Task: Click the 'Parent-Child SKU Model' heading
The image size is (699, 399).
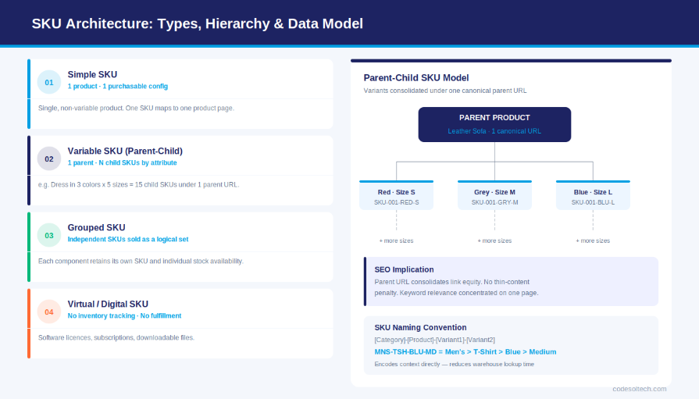Action: pyautogui.click(x=416, y=78)
